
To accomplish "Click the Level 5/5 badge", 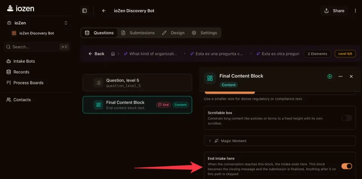I will tap(345, 54).
